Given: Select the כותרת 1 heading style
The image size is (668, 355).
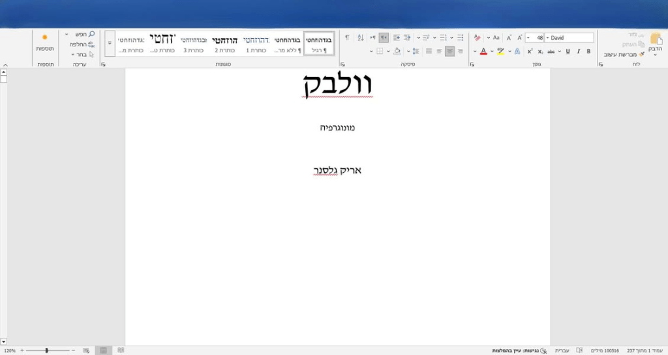Looking at the screenshot, I should (x=257, y=43).
